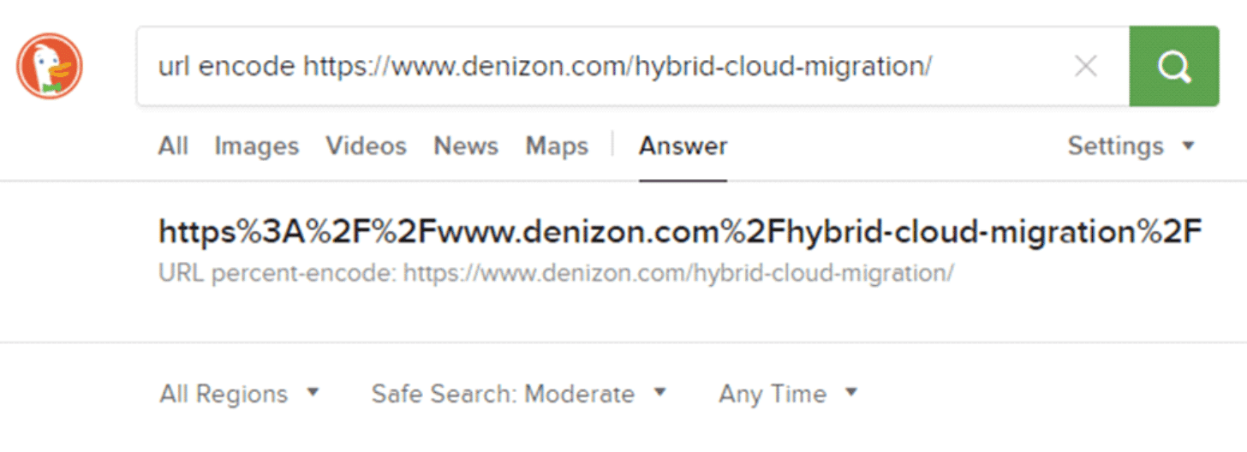Expand the All Regions filter

(239, 395)
